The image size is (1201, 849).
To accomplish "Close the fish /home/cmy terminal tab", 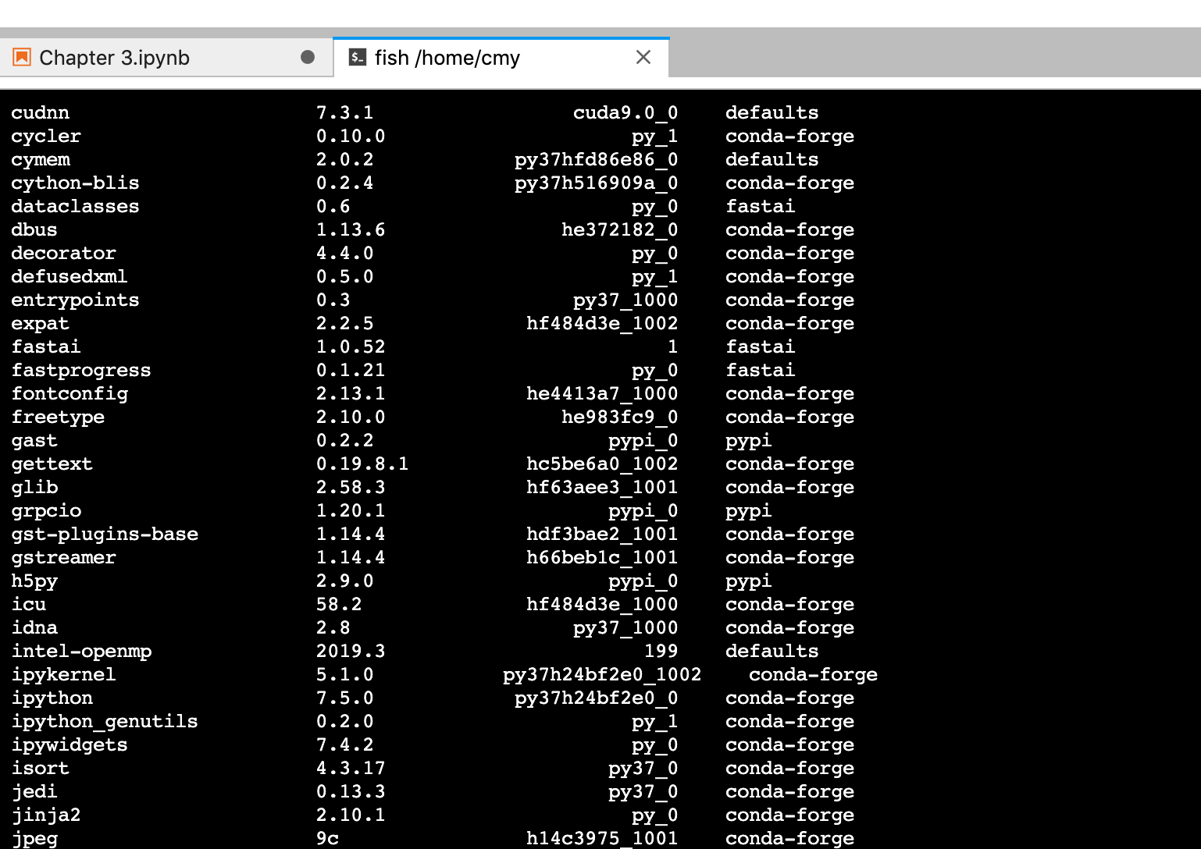I will coord(643,56).
